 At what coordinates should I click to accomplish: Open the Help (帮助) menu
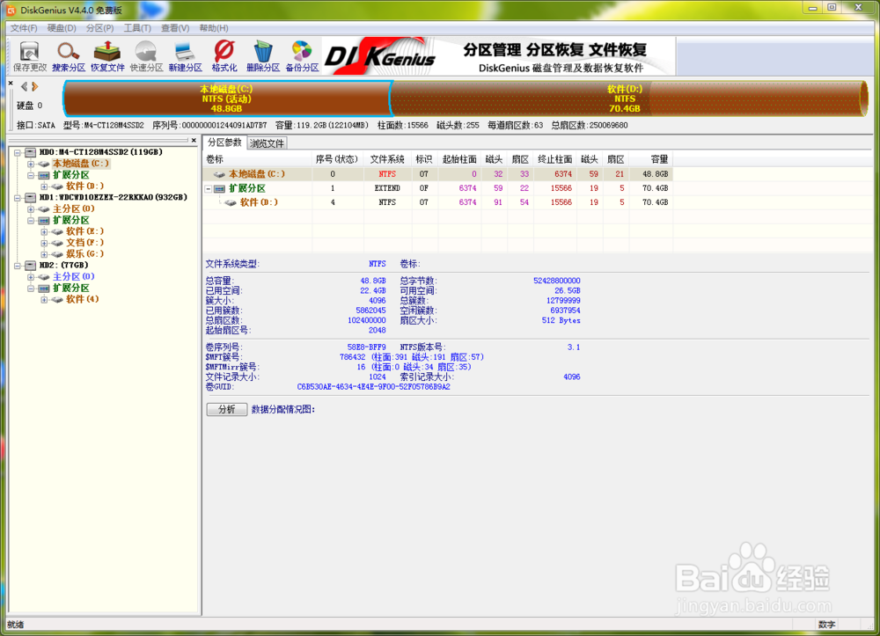coord(214,28)
